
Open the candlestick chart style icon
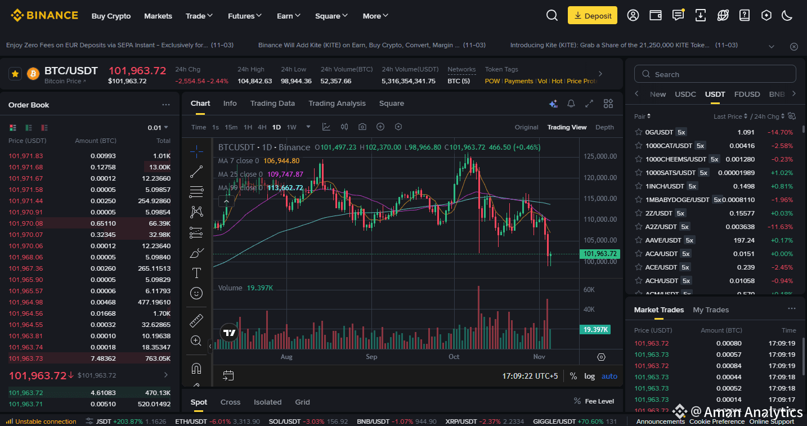pyautogui.click(x=344, y=127)
